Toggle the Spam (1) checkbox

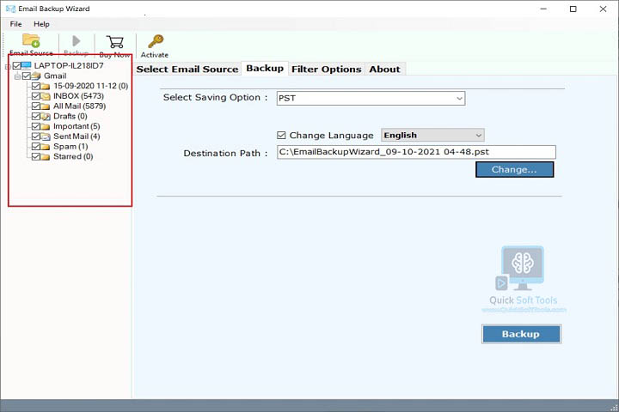[x=36, y=146]
